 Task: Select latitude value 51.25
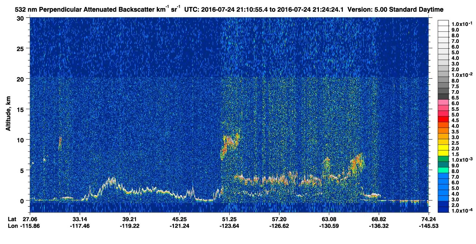pyautogui.click(x=229, y=219)
